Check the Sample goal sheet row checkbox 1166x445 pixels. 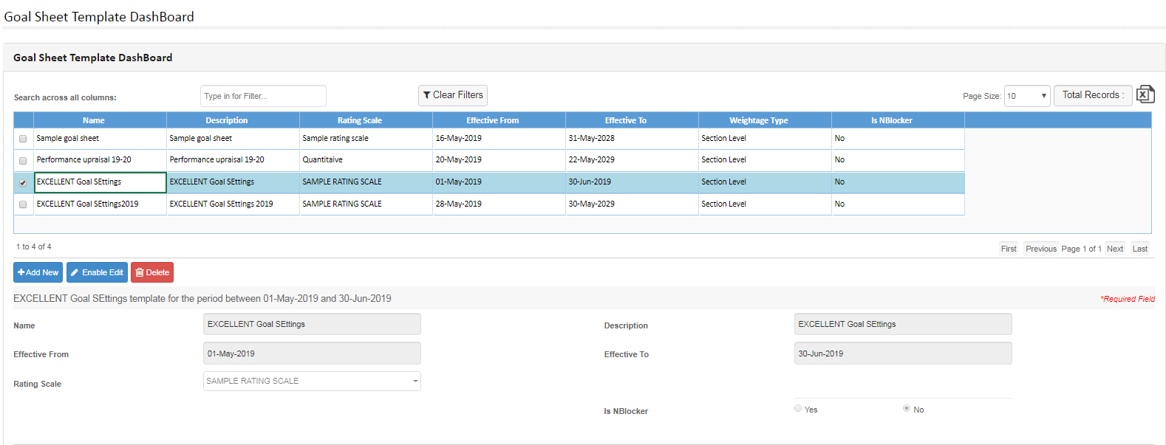[x=23, y=139]
